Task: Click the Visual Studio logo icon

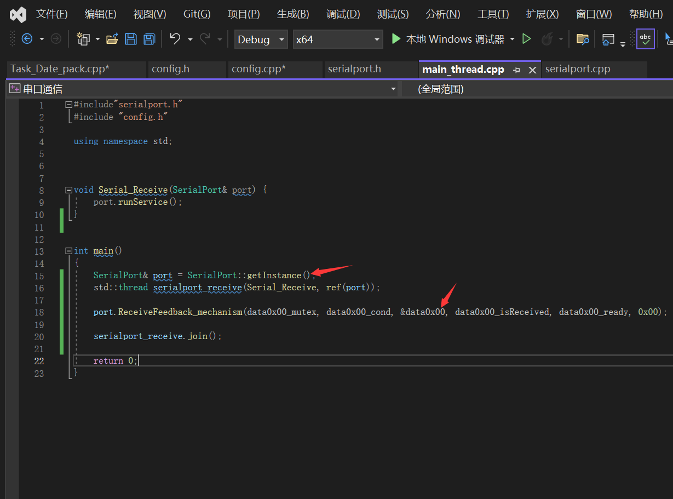Action: click(18, 15)
